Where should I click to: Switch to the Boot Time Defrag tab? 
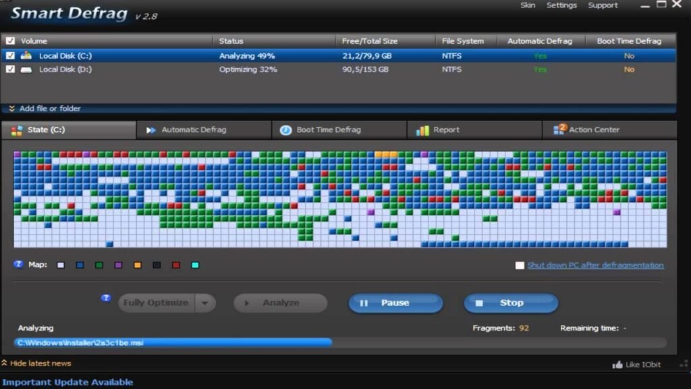coord(339,130)
